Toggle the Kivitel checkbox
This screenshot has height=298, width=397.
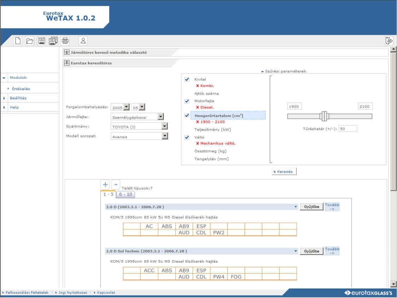tap(187, 79)
